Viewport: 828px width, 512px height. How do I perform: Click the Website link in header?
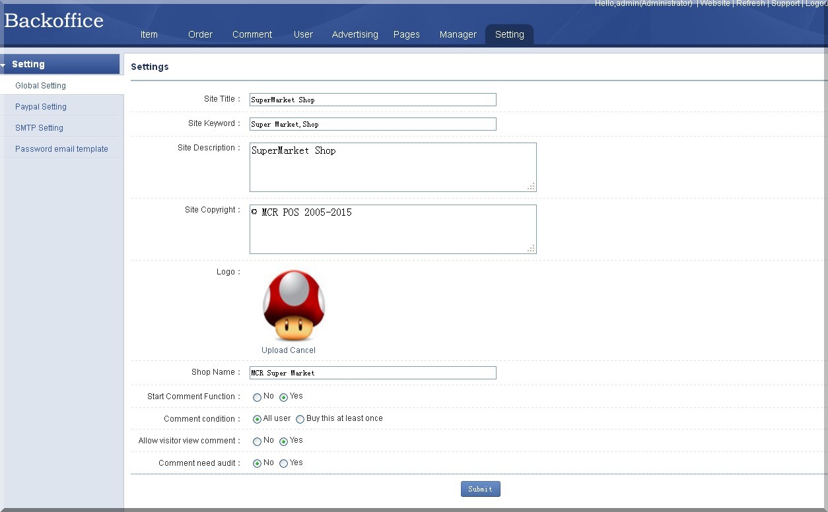tap(714, 4)
